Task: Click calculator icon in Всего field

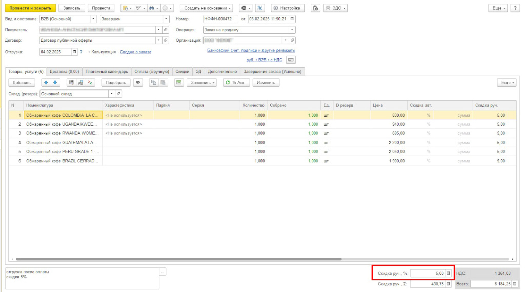Action: click(x=515, y=284)
